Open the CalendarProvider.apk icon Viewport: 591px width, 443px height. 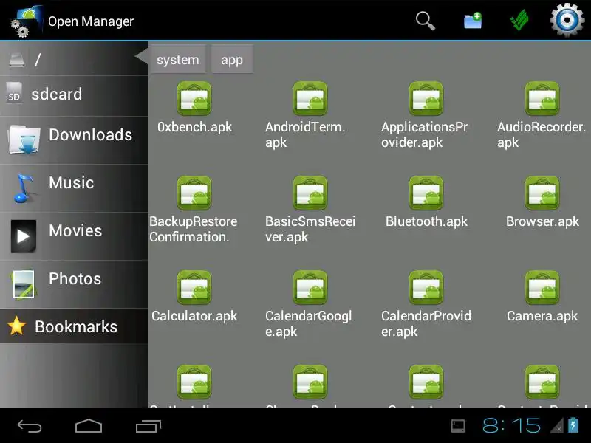point(426,287)
